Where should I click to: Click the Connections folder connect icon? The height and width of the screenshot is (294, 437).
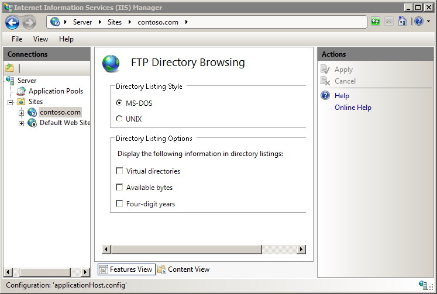[x=9, y=67]
